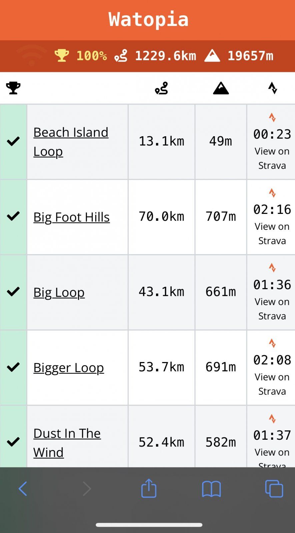The image size is (295, 533).
Task: Open the Big Foot Hills route link
Action: point(71,217)
